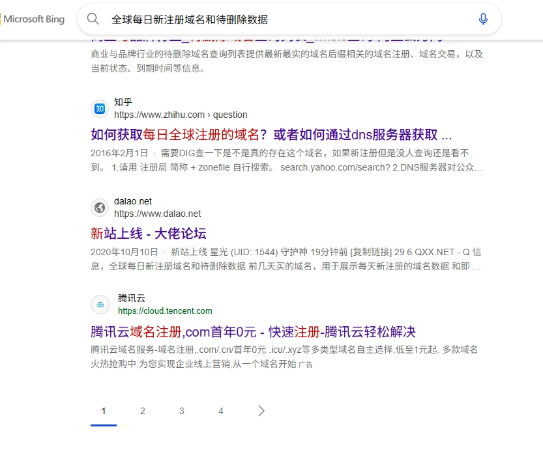This screenshot has height=457, width=543.
Task: Click the 知乎 site name label
Action: (x=123, y=102)
